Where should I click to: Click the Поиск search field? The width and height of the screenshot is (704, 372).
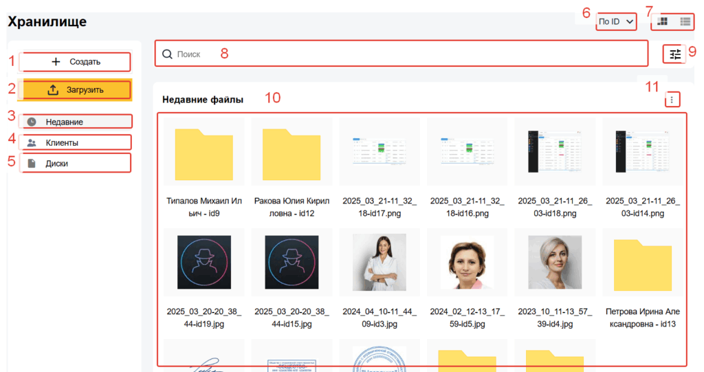[x=401, y=54]
